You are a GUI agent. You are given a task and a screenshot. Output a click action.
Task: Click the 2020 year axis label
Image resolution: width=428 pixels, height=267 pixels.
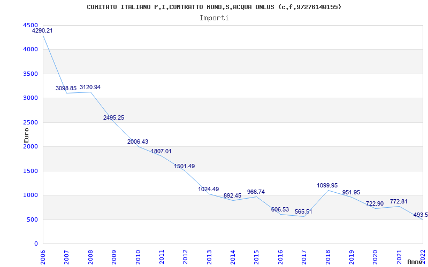coord(376,256)
